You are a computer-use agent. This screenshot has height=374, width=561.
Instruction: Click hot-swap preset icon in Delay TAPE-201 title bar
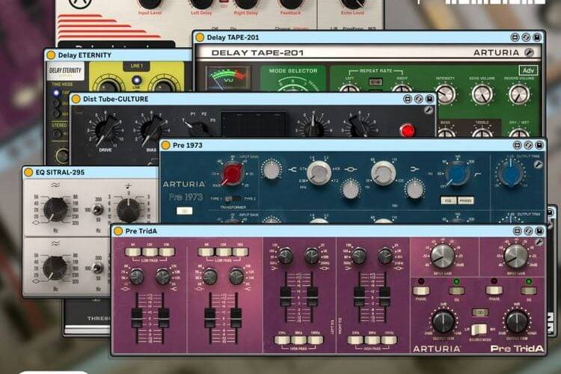(526, 37)
